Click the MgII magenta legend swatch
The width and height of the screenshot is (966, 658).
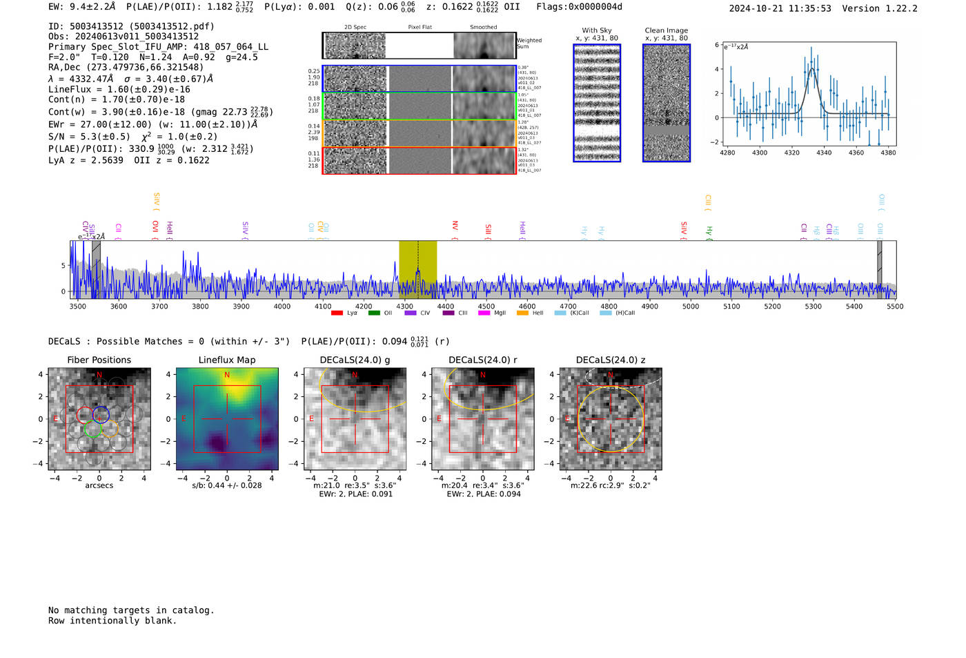pos(484,313)
